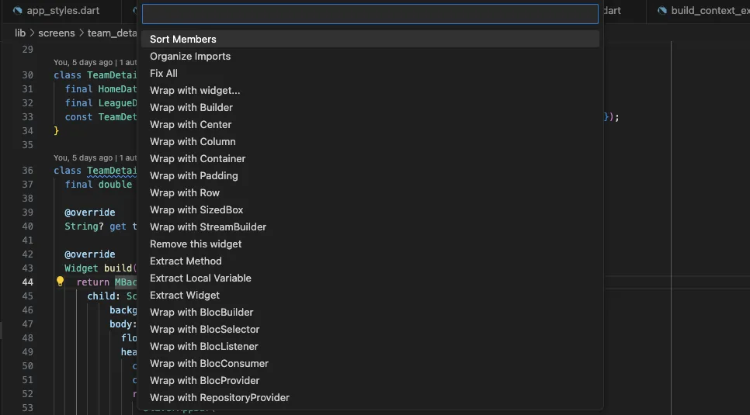Click the lightbulb code action icon
The image size is (750, 415).
60,282
